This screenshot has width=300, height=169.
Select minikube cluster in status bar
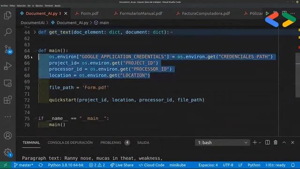[178, 165]
